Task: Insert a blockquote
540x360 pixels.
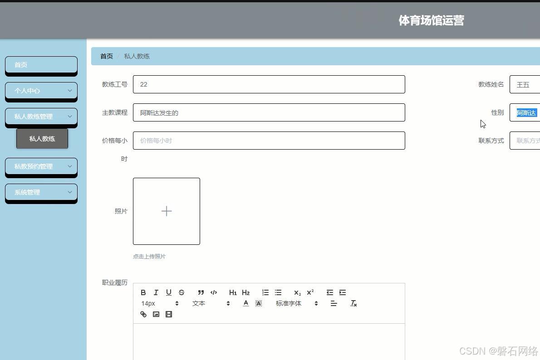Action: (x=201, y=292)
